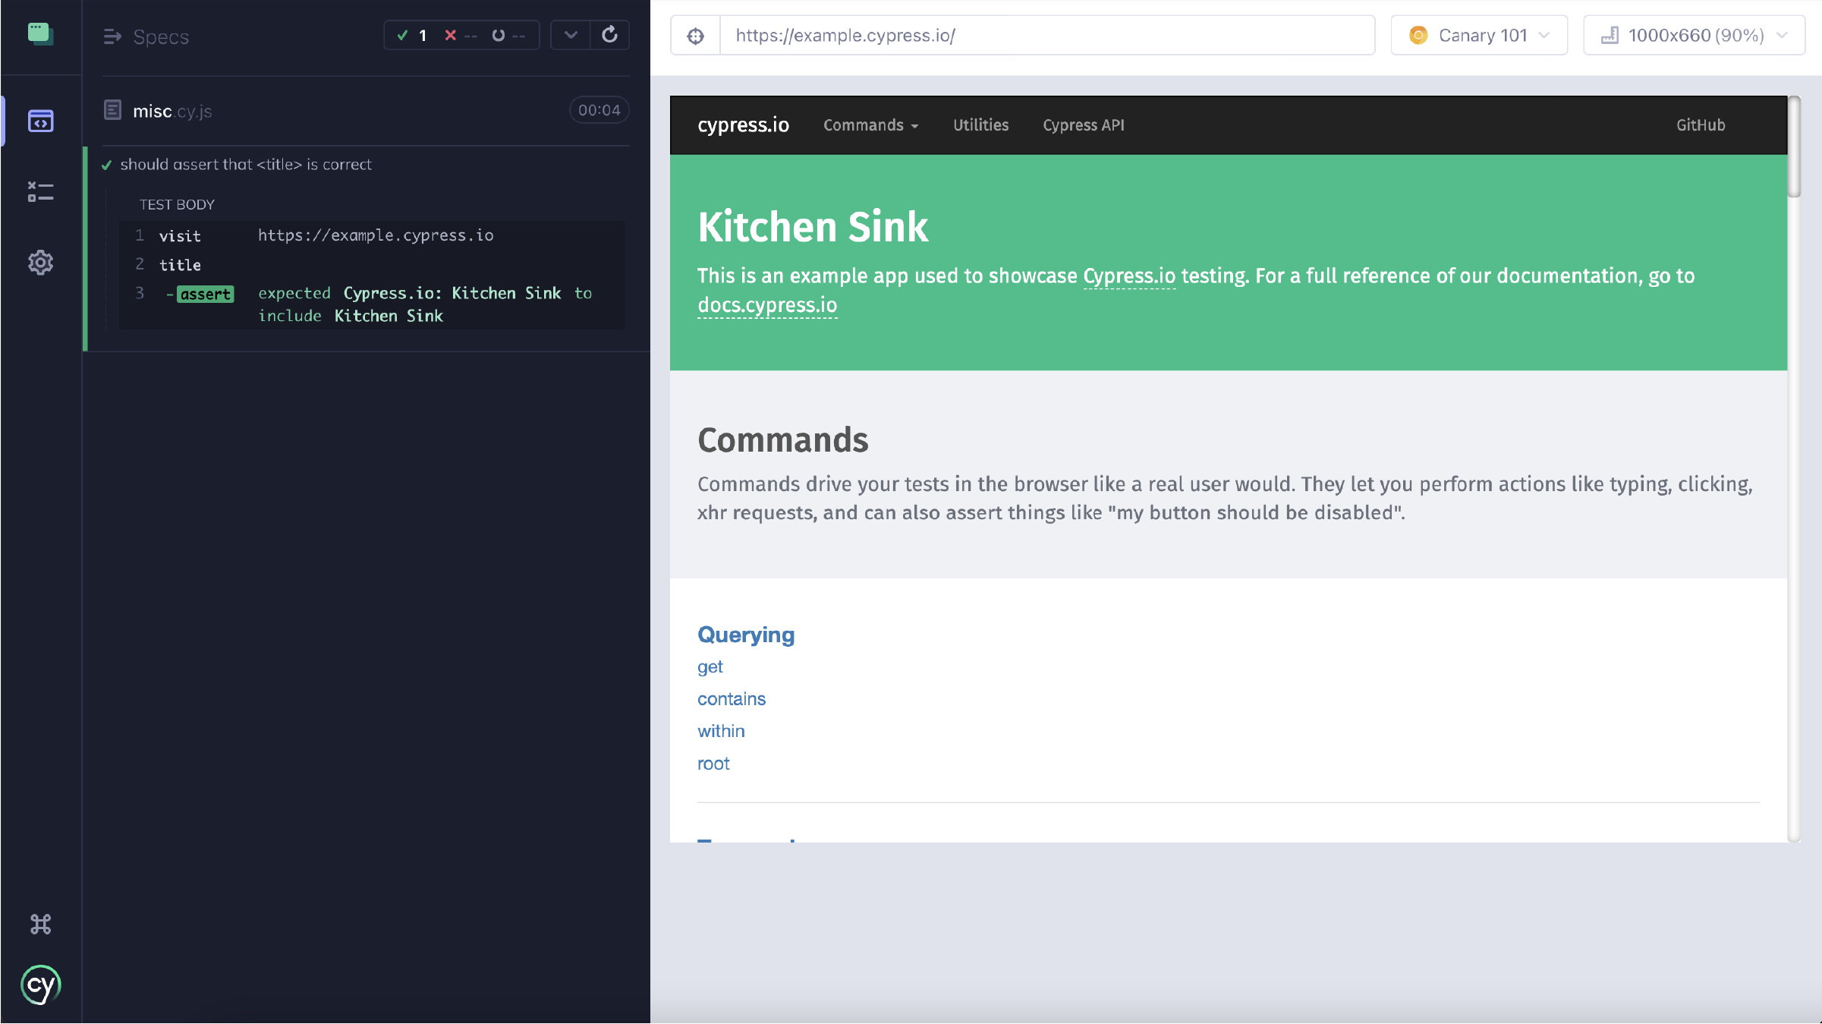Click the GitHub link in navbar

[x=1701, y=125]
